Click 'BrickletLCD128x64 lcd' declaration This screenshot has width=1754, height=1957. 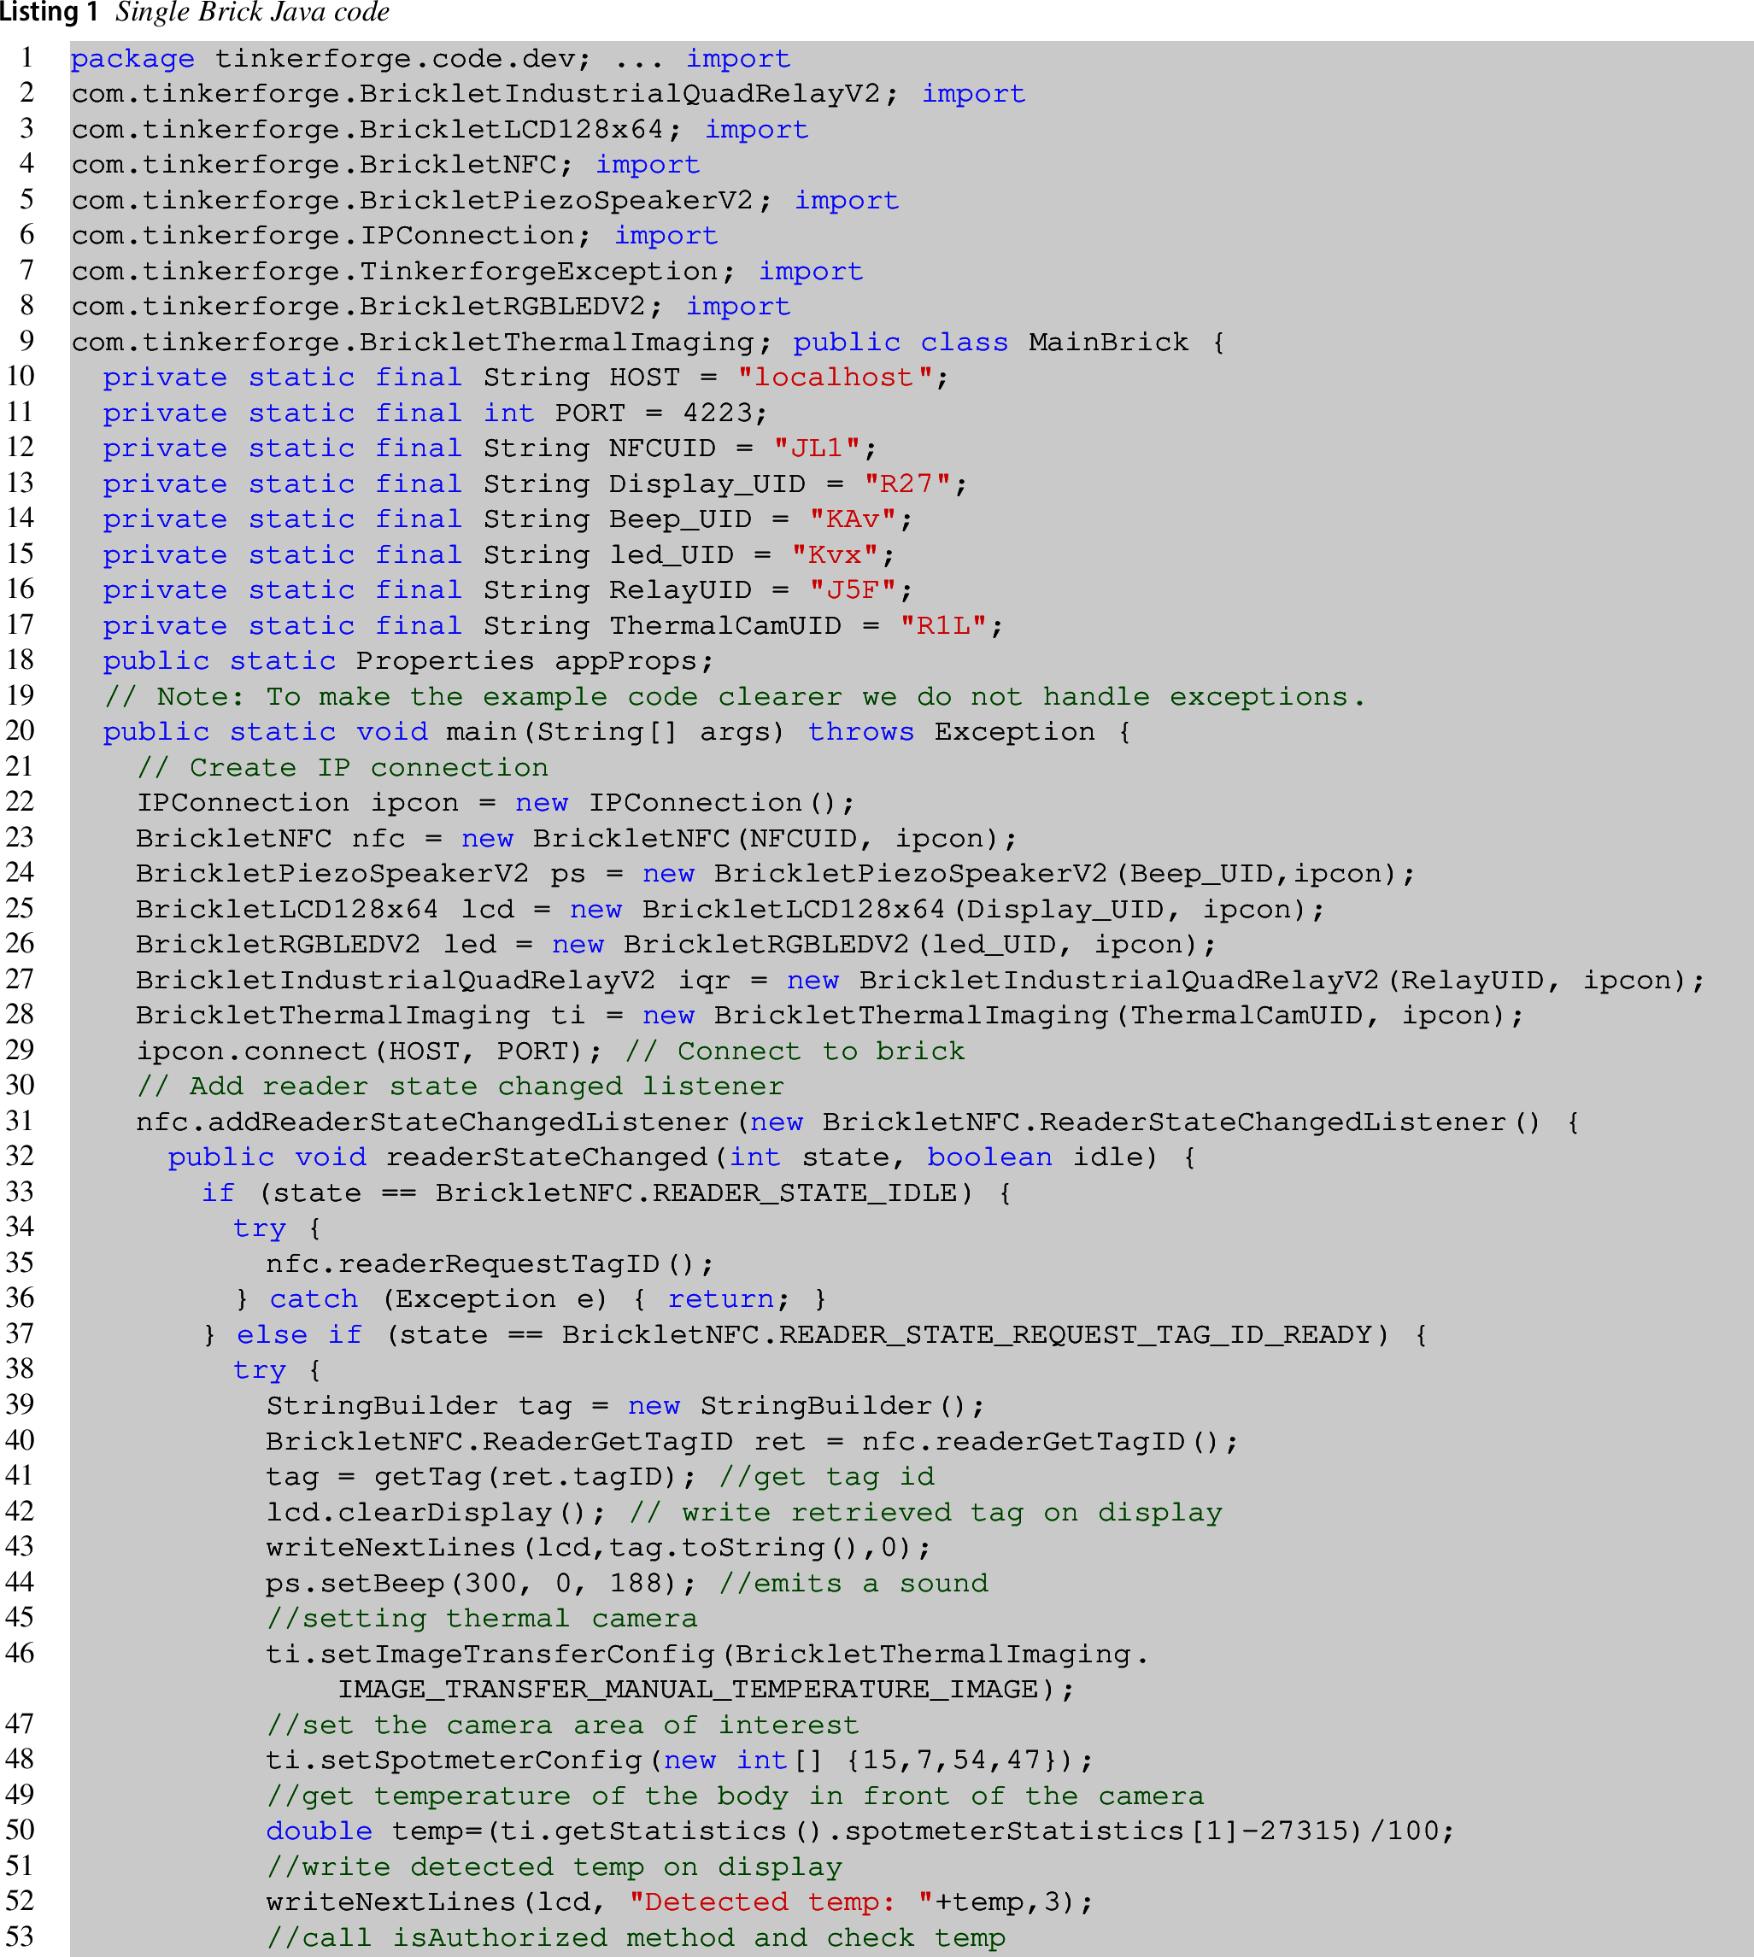(x=325, y=911)
